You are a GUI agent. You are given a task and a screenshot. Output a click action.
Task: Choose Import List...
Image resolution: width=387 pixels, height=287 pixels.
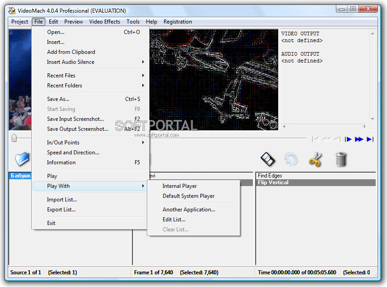(x=91, y=200)
